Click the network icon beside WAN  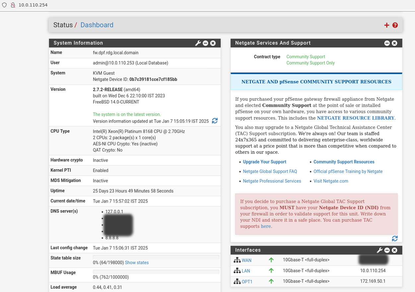(x=237, y=260)
